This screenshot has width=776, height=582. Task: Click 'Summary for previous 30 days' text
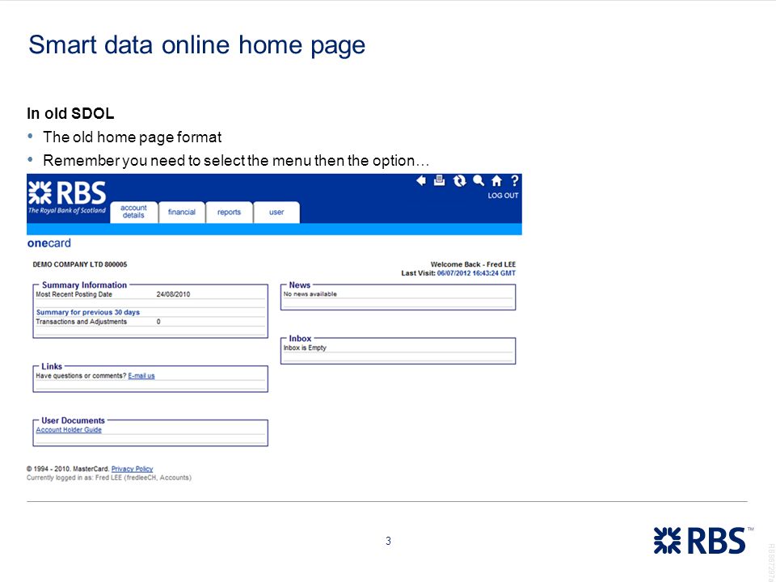point(87,312)
